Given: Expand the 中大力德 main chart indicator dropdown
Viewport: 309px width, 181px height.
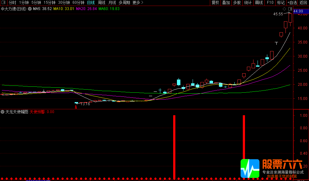Looking at the screenshot, I should tap(29, 9).
